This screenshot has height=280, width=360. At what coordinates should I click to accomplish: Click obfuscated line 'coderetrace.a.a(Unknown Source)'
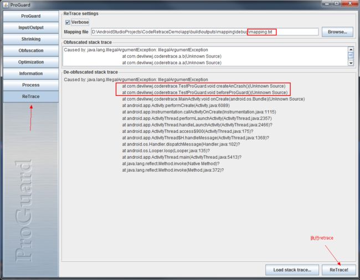tap(172, 63)
